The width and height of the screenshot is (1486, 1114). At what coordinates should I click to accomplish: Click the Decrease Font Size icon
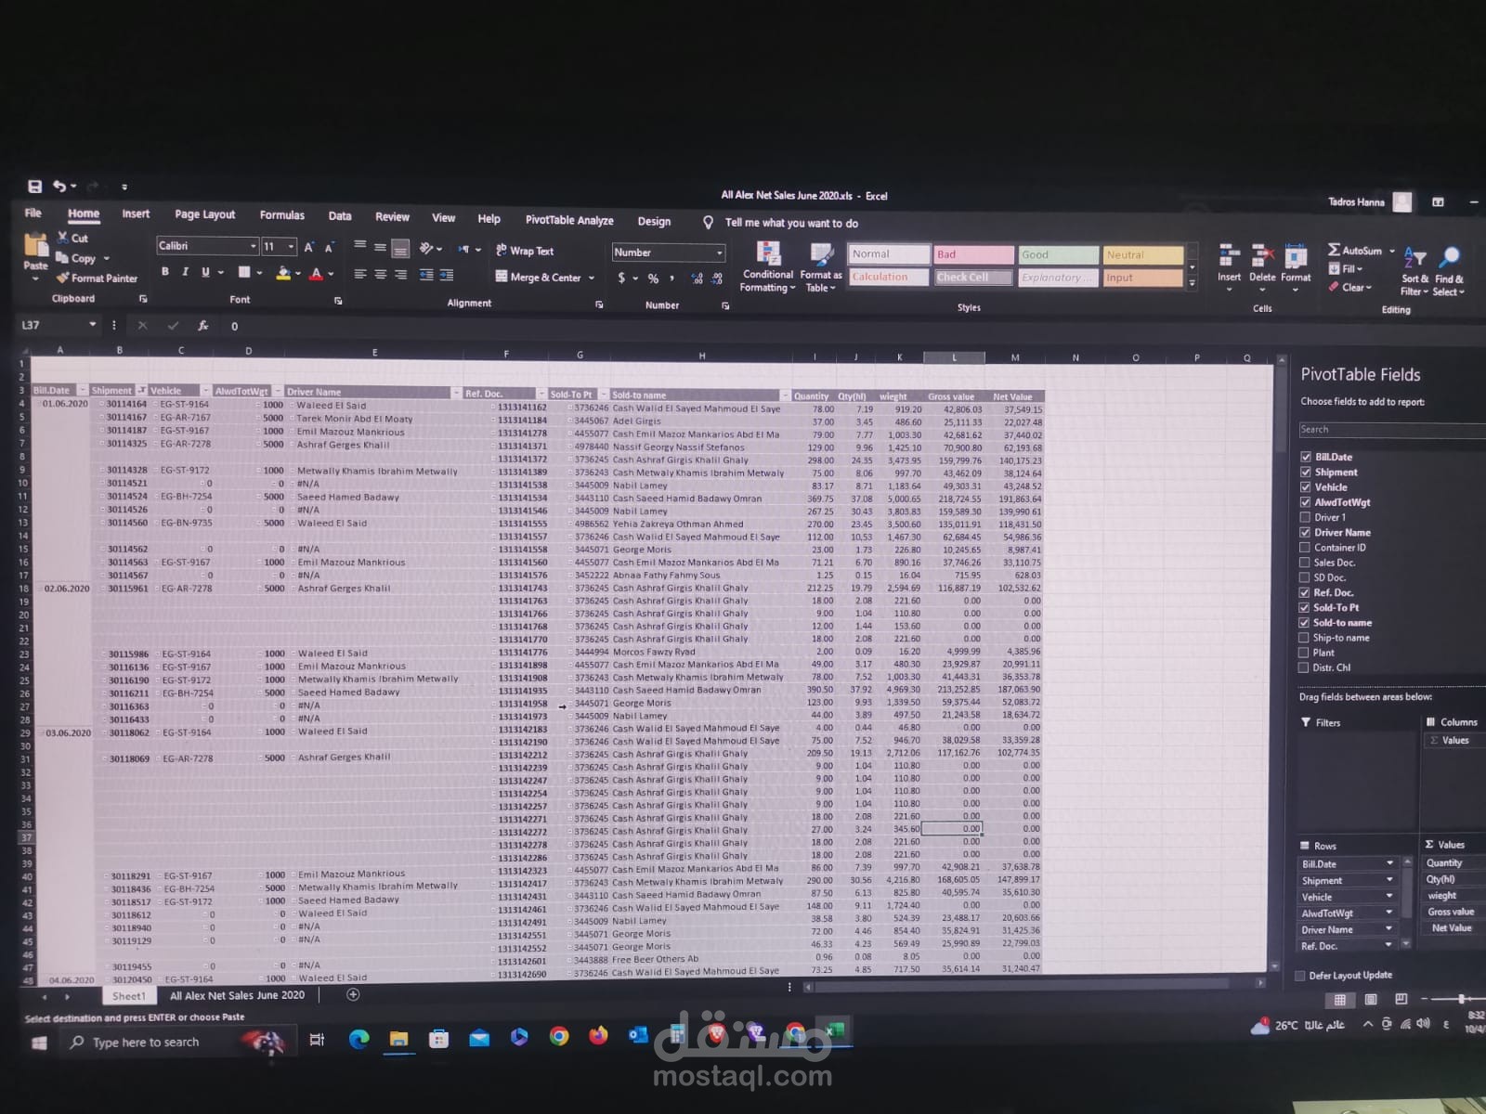[329, 247]
